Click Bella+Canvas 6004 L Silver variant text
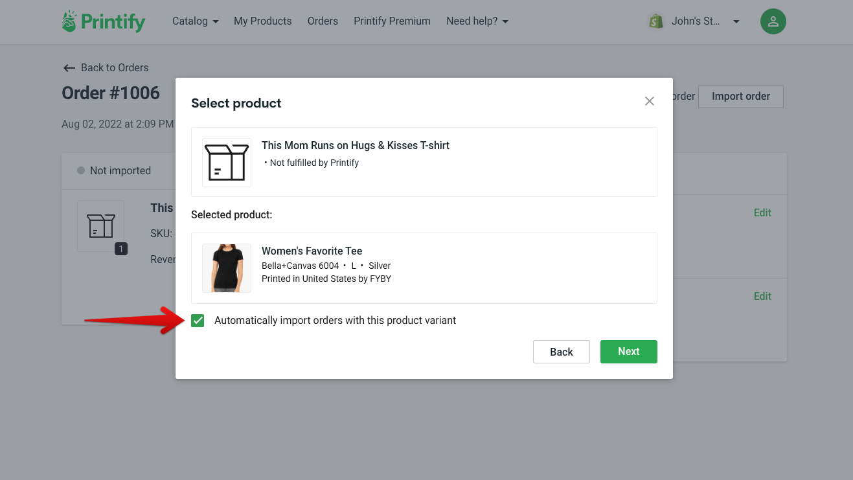Screen dimensions: 853x480 (326, 266)
